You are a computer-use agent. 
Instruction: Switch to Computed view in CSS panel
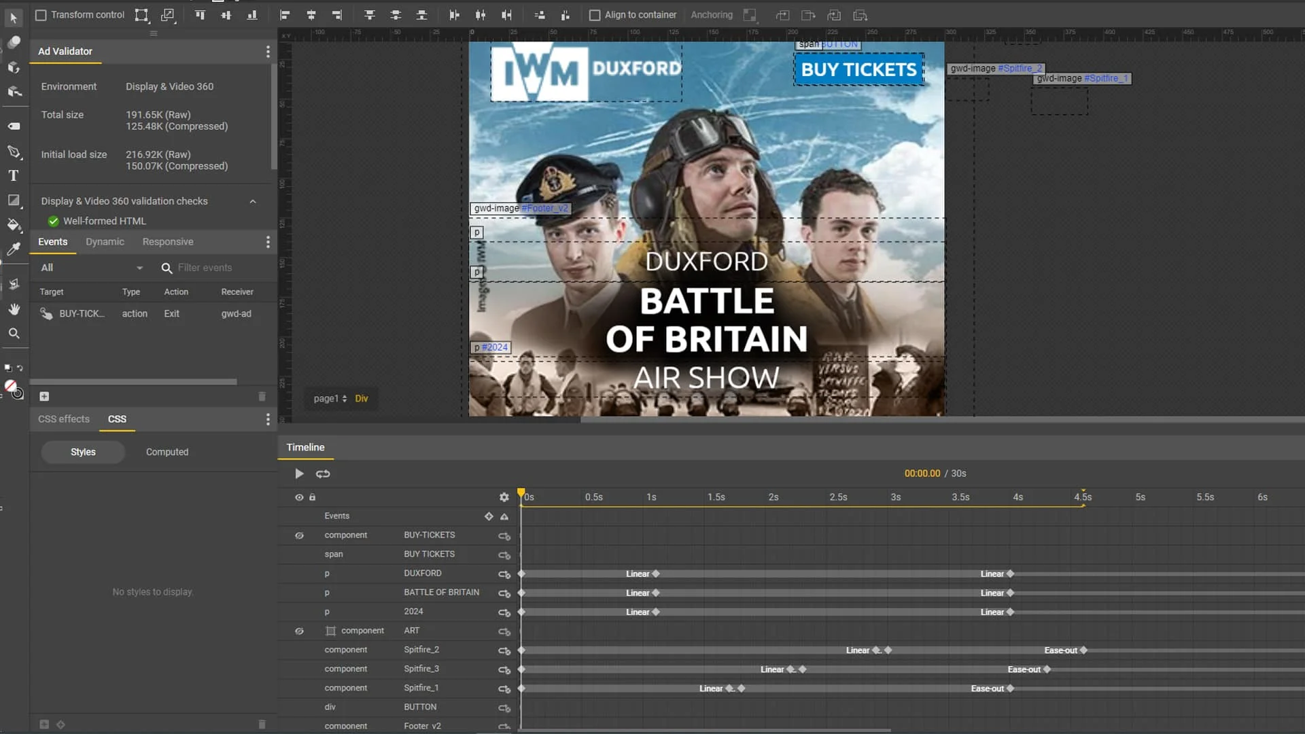click(167, 452)
